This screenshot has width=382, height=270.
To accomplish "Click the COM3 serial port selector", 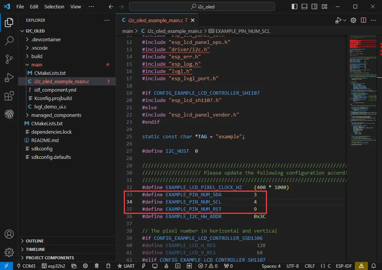I will (x=26, y=266).
